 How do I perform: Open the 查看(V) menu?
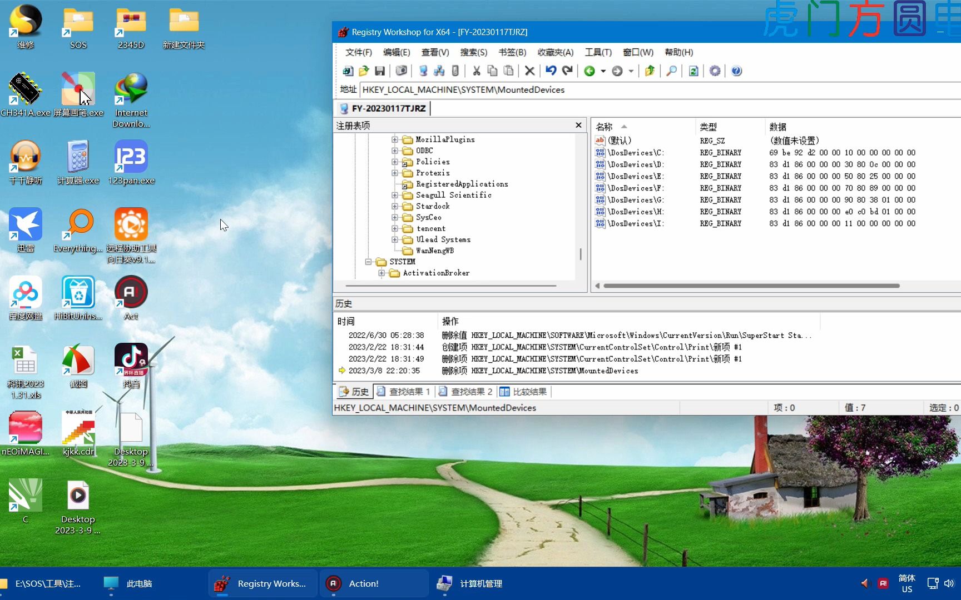click(435, 52)
